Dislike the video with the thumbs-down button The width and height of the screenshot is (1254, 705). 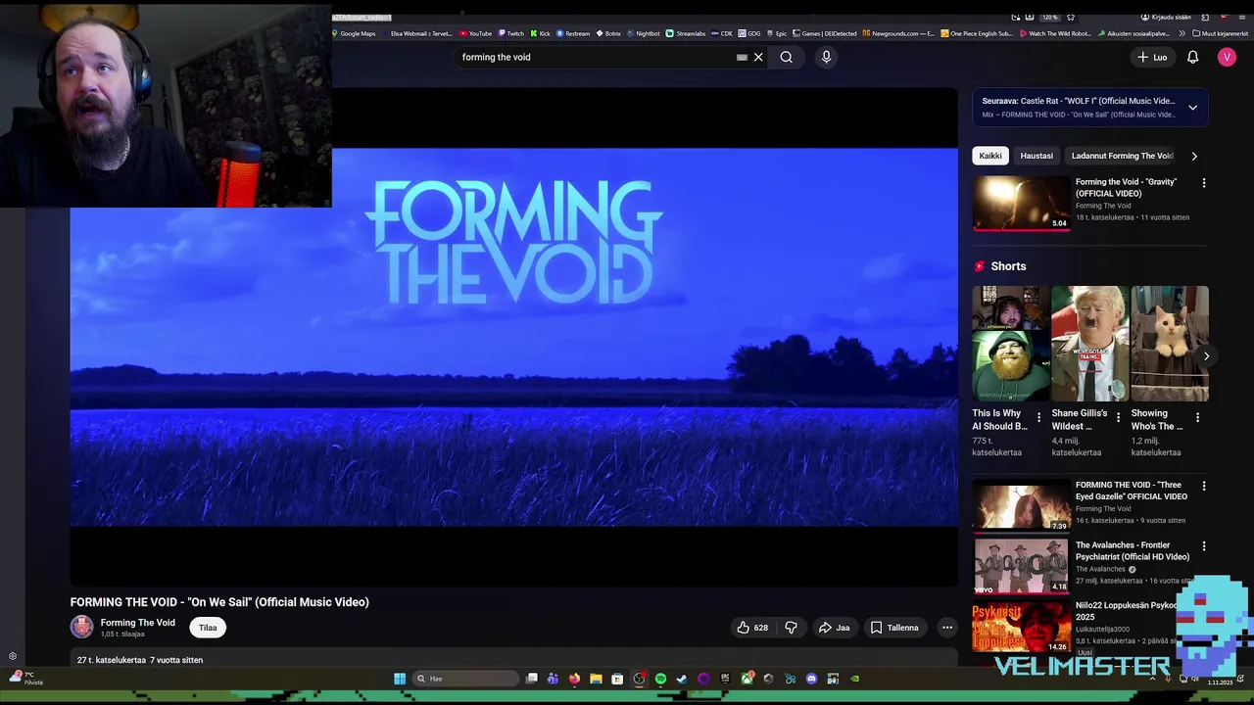click(791, 628)
